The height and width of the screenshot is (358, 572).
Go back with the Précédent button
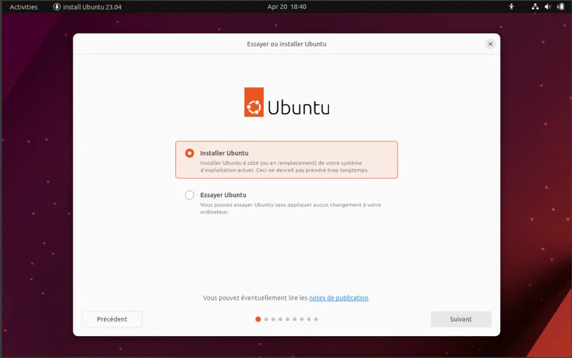pos(112,319)
